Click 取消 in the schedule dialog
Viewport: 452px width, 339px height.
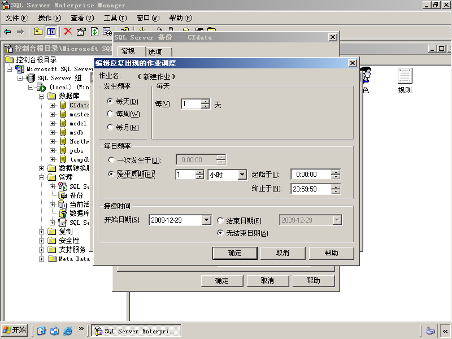pyautogui.click(x=282, y=253)
